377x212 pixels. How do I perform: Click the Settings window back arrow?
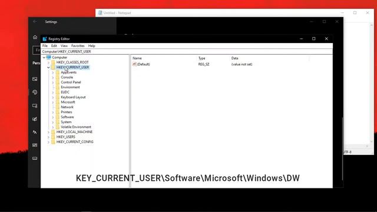(x=35, y=22)
